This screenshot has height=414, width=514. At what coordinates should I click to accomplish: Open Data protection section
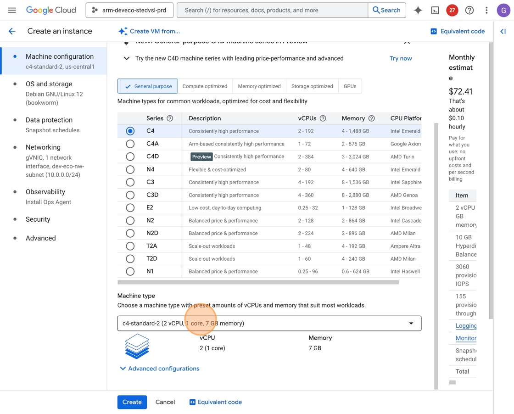point(54,125)
